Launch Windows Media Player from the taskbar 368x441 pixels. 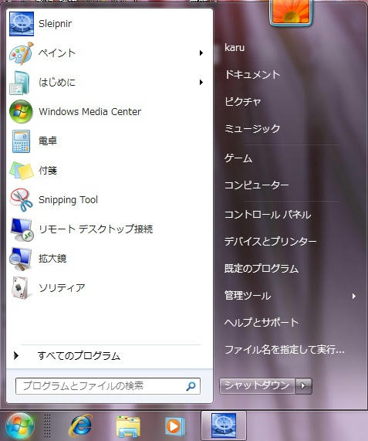[x=175, y=426]
